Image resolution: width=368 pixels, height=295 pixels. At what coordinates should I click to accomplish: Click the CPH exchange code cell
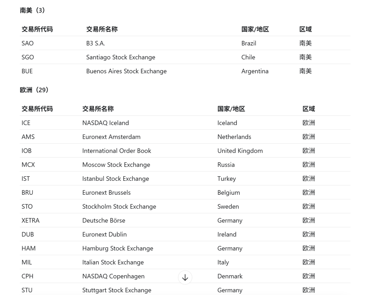tap(28, 276)
